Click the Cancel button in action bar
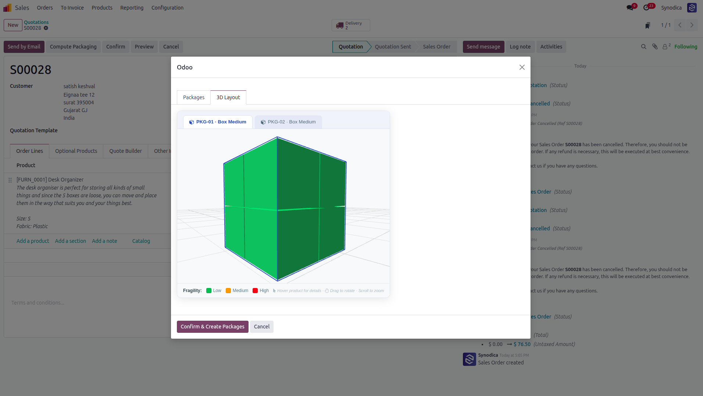Image resolution: width=703 pixels, height=396 pixels. tap(171, 47)
